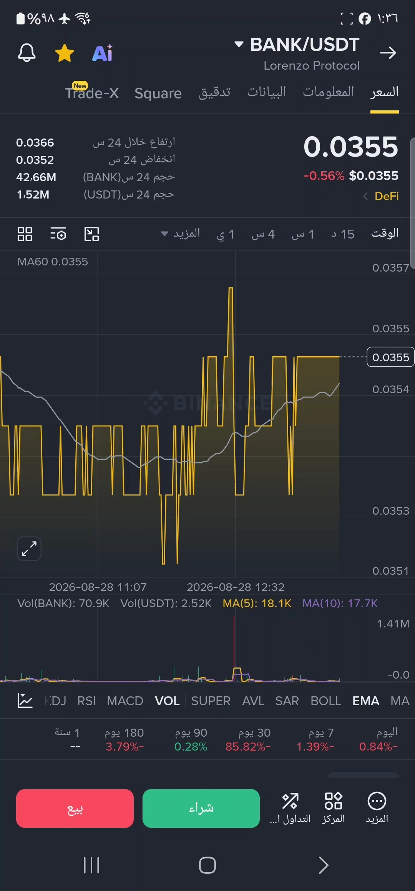The image size is (415, 891).
Task: Toggle the EMA indicator
Action: pos(366,701)
